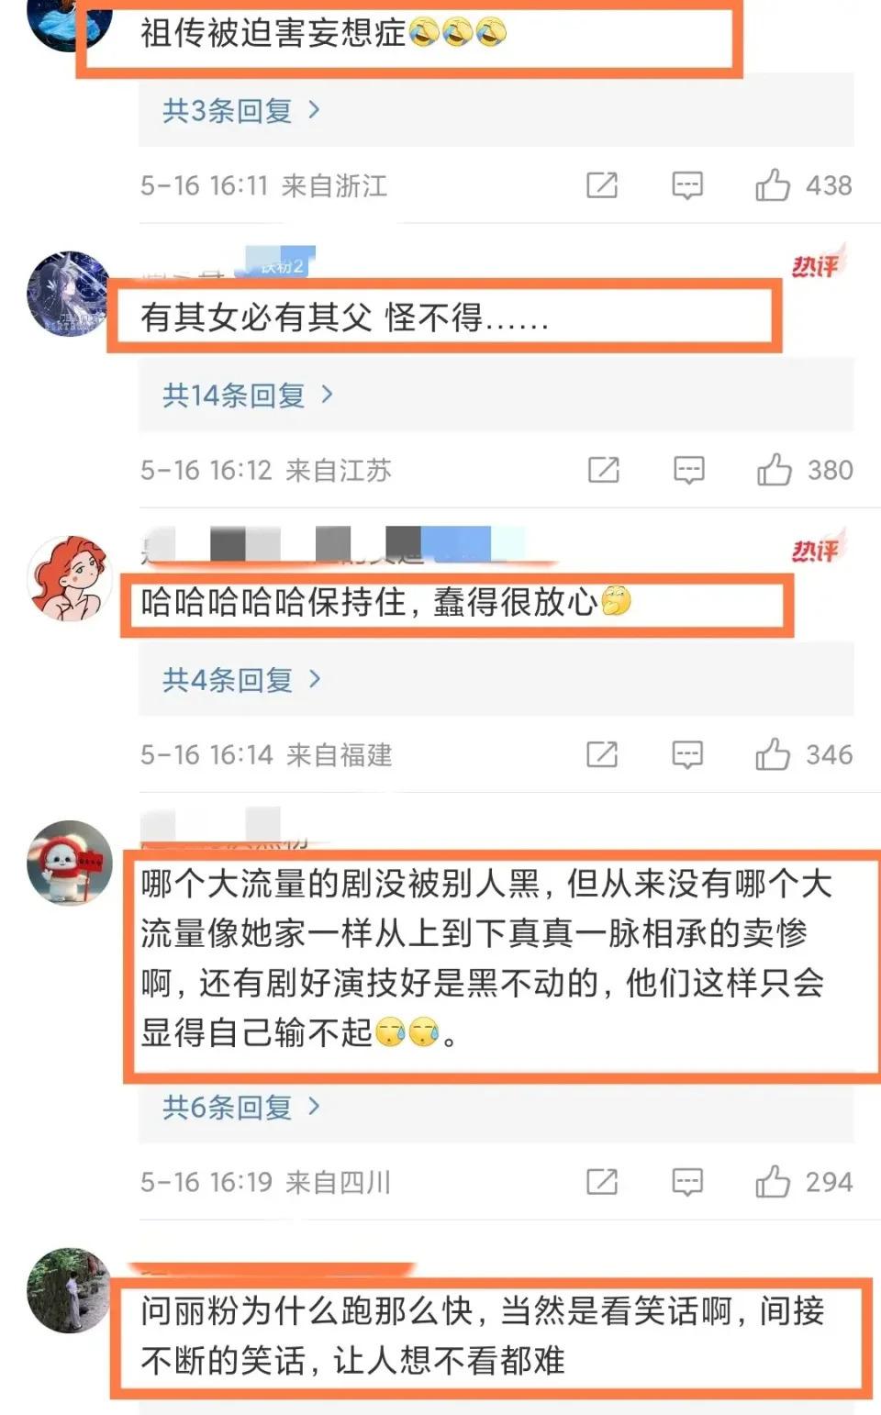Like the comment with 438 likes
881x1415 pixels.
tap(773, 185)
